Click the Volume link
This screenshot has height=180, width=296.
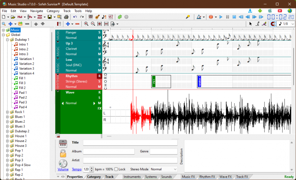63,169
